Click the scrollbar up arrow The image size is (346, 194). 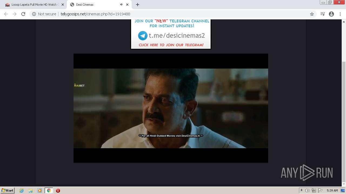(344, 21)
